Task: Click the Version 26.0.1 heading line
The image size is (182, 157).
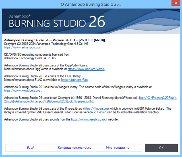Action: click(55, 40)
